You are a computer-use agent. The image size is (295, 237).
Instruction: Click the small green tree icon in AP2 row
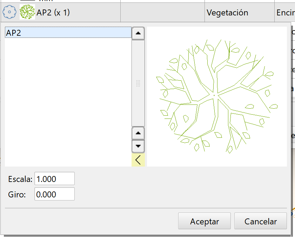point(27,13)
